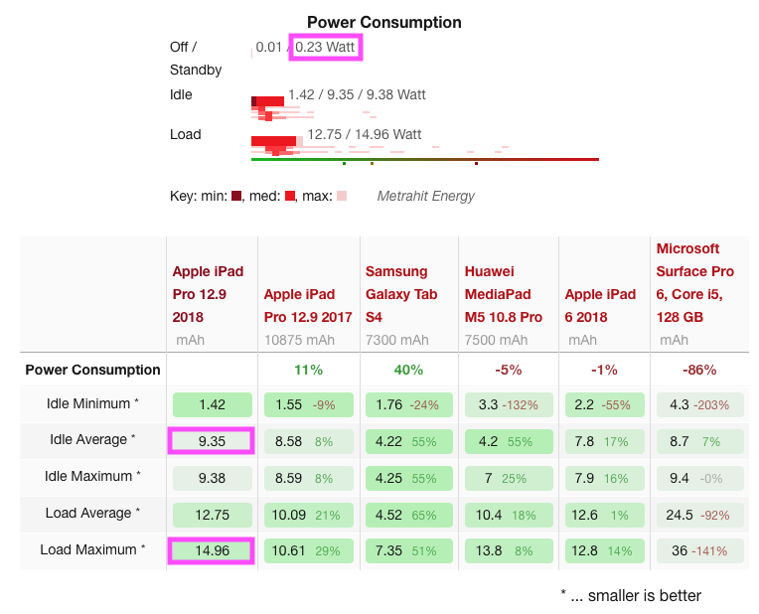Viewport: 759px width, 614px height.
Task: Click the 7.35 51% Load Maximum cell
Action: 409,550
